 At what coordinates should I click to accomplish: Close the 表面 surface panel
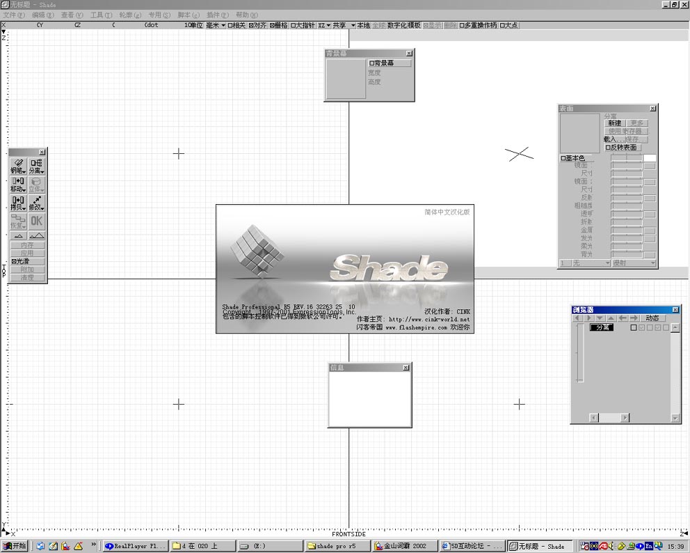coord(652,109)
